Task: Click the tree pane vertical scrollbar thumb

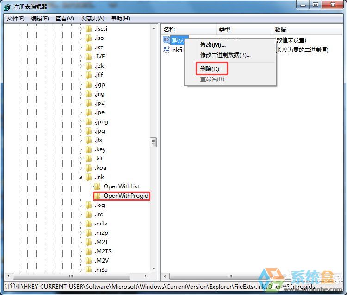Action: (x=154, y=142)
